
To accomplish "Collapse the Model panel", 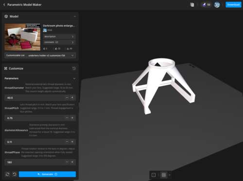I will 75,17.
